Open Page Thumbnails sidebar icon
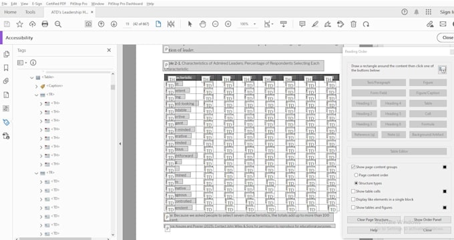454x240 pixels. click(6, 54)
